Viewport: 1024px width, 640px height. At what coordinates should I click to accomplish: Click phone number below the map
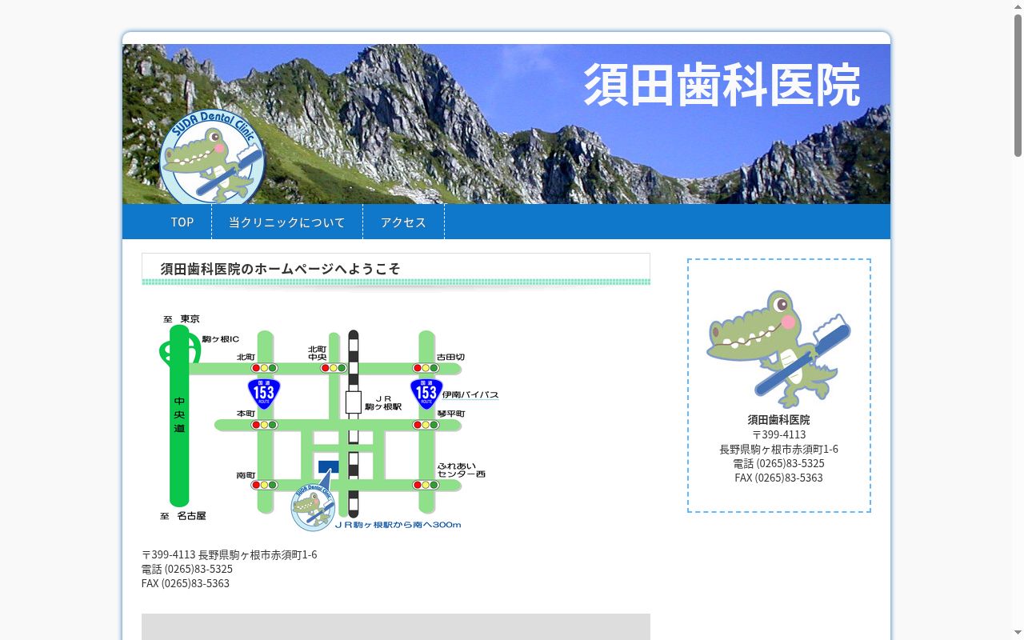[187, 569]
